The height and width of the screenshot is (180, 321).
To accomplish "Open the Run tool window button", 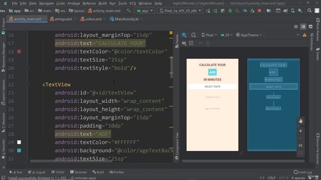I will tap(16, 172).
